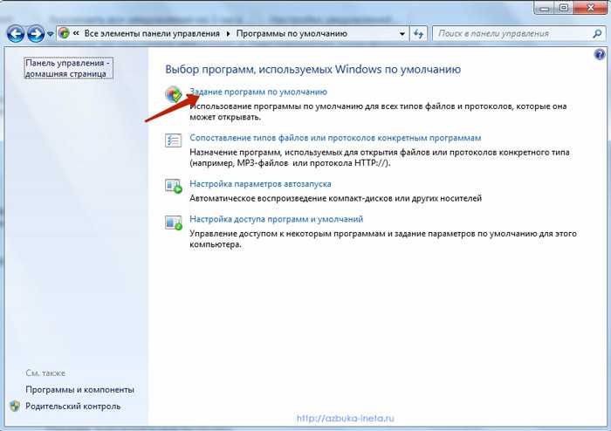Open 'Родительский контроль' sidebar link
The image size is (611, 431).
(x=72, y=406)
